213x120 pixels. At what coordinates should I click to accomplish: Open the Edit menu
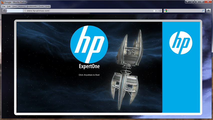point(9,6)
